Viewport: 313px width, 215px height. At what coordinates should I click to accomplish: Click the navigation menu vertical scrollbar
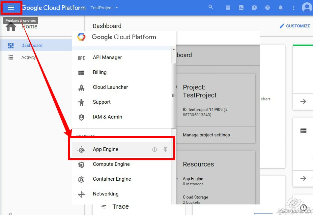point(173,96)
